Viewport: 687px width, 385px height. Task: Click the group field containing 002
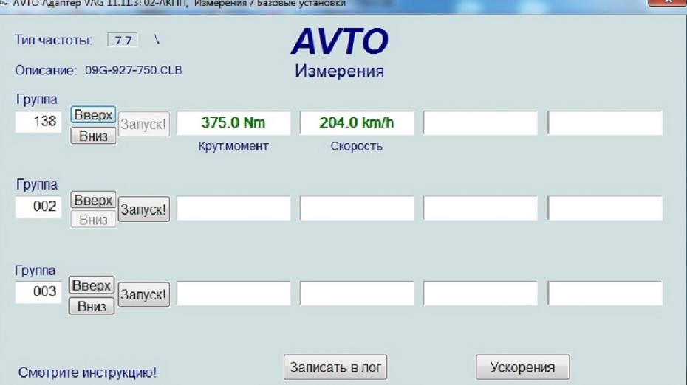39,207
